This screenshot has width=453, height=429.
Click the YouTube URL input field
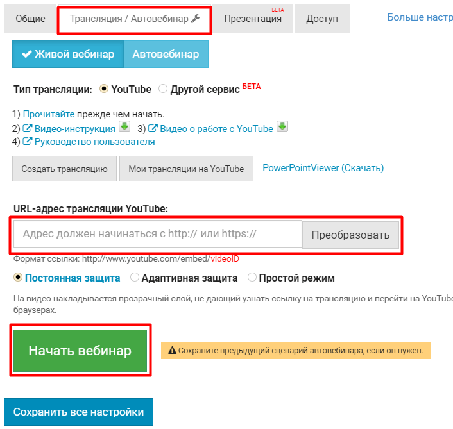(x=157, y=234)
